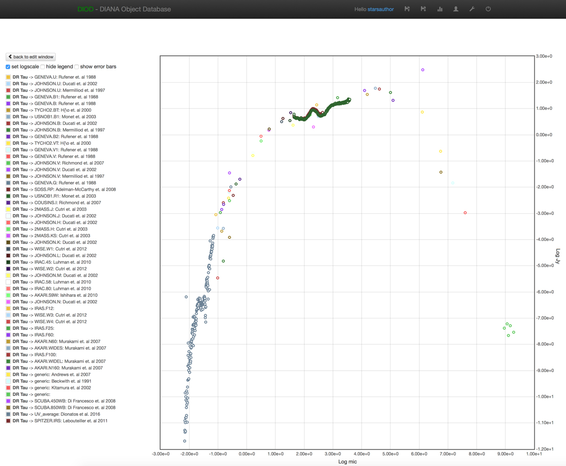Enable the show error bars checkbox

pos(76,67)
